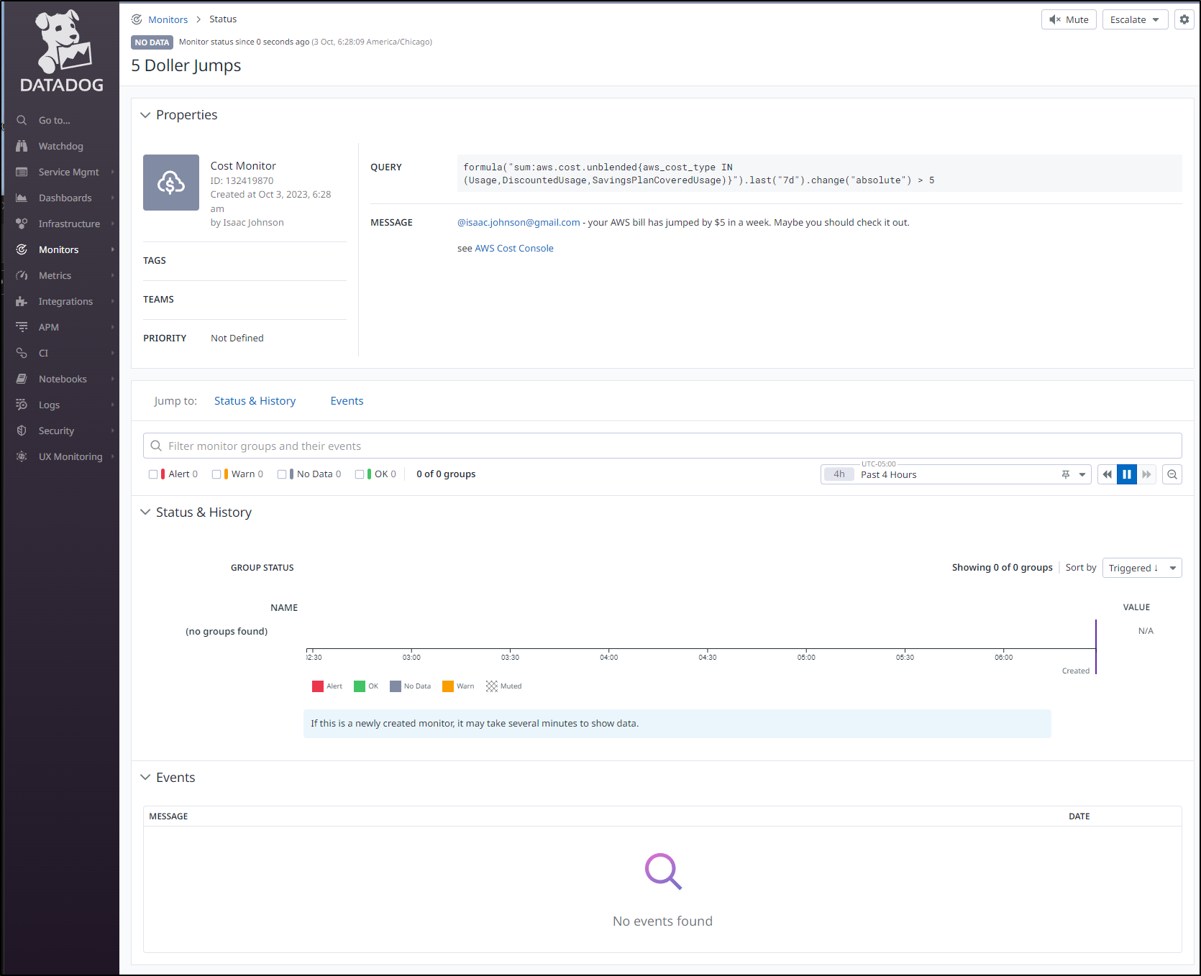This screenshot has height=976, width=1201.
Task: Click the filter search magnifier icon
Action: 156,446
